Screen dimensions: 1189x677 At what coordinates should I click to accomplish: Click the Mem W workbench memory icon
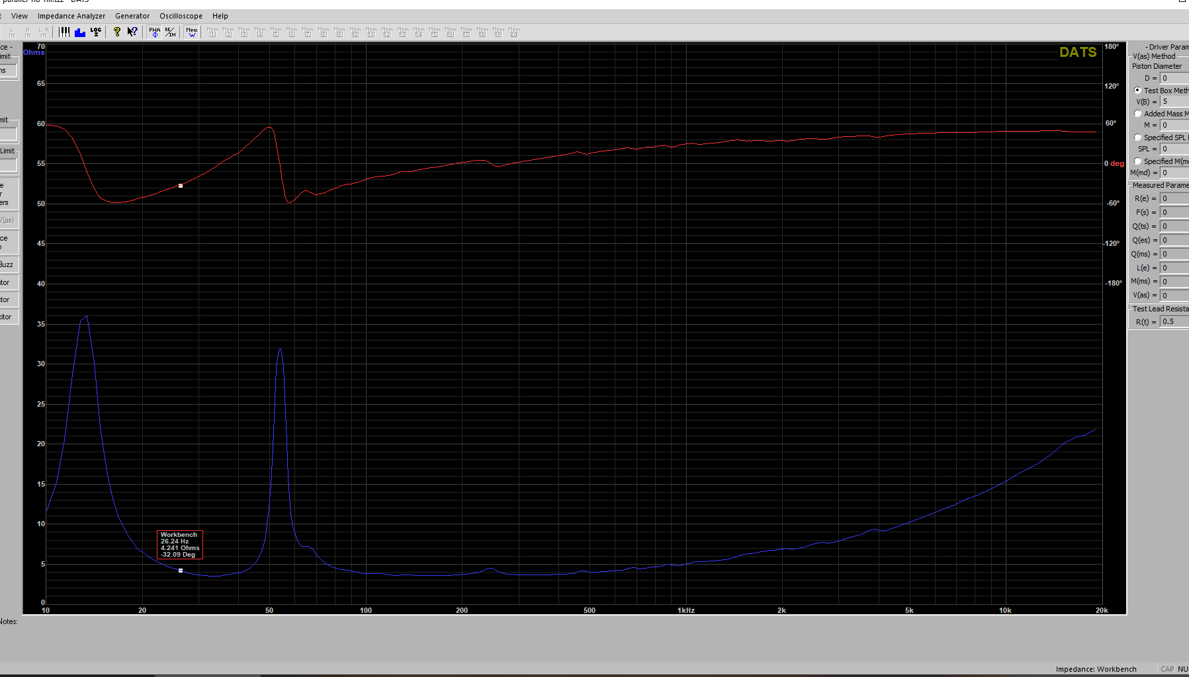[x=192, y=32]
